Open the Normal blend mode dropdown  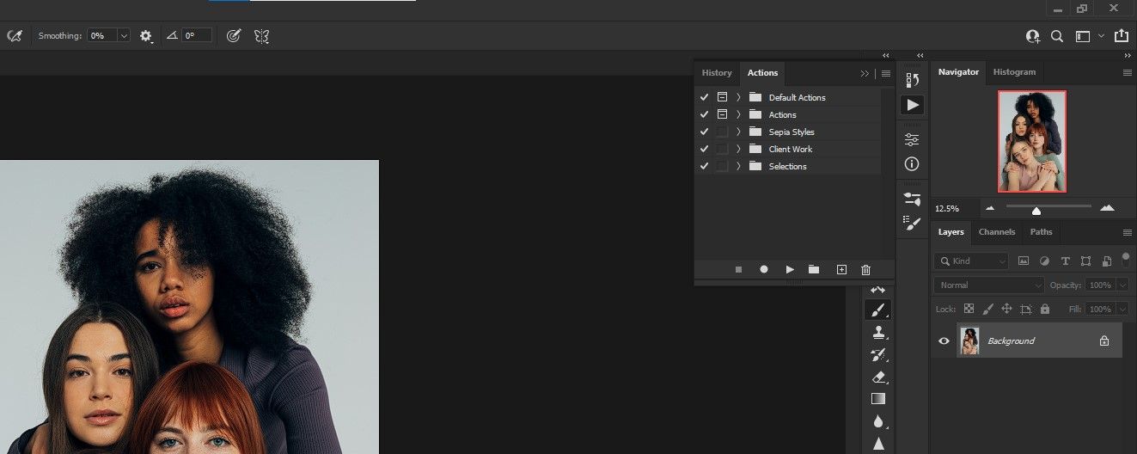(989, 285)
